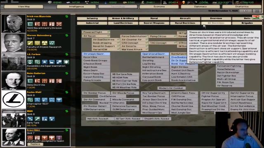This screenshot has width=264, height=148.
Task: Click the first specialty icon for Ernst Udet
Action: click(x=30, y=138)
